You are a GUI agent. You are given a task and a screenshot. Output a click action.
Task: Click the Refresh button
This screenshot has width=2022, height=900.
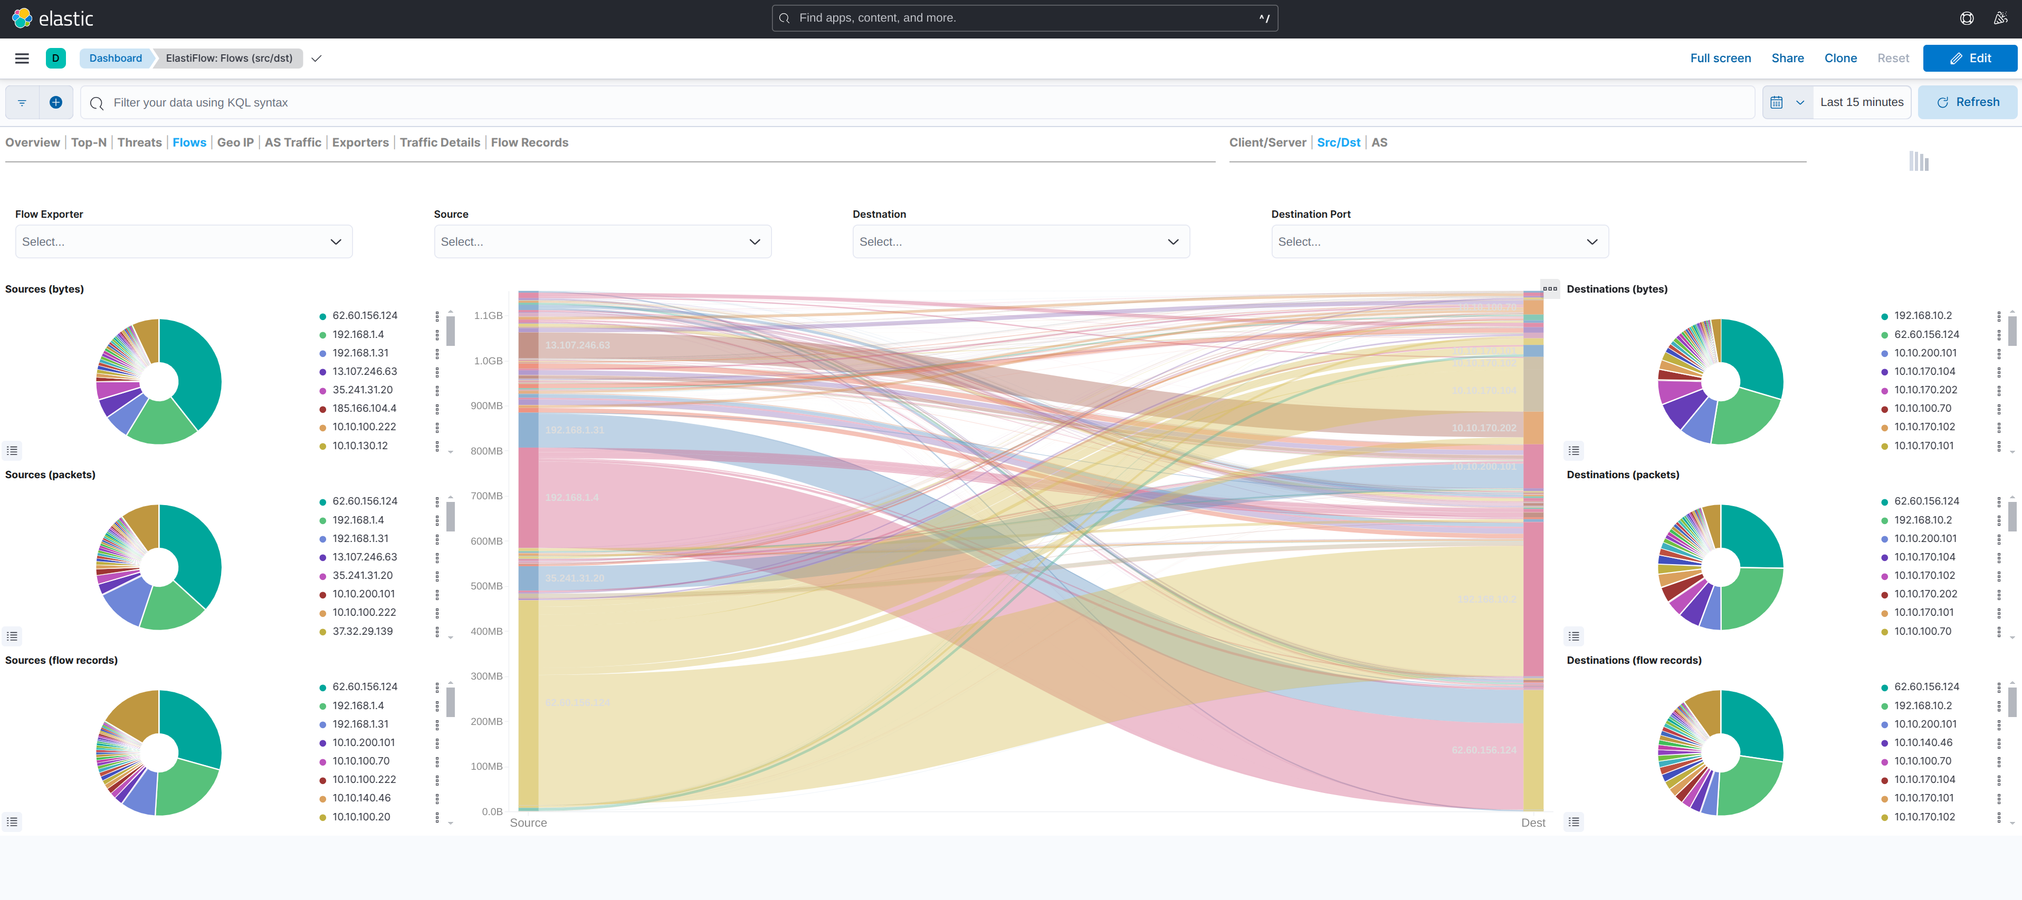(x=1967, y=102)
